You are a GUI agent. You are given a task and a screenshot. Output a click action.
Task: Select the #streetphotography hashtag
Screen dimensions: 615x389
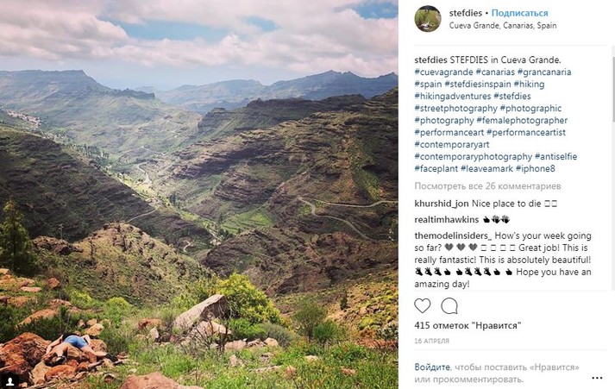[x=455, y=109]
